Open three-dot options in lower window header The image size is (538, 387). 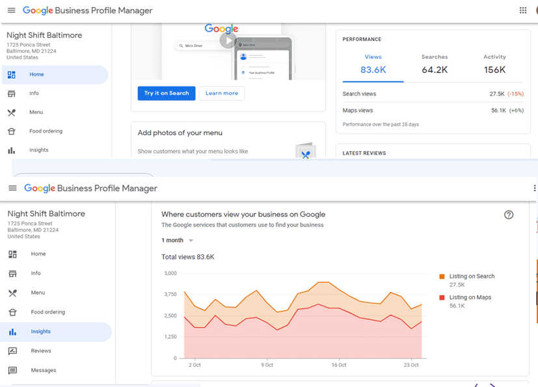(535, 188)
